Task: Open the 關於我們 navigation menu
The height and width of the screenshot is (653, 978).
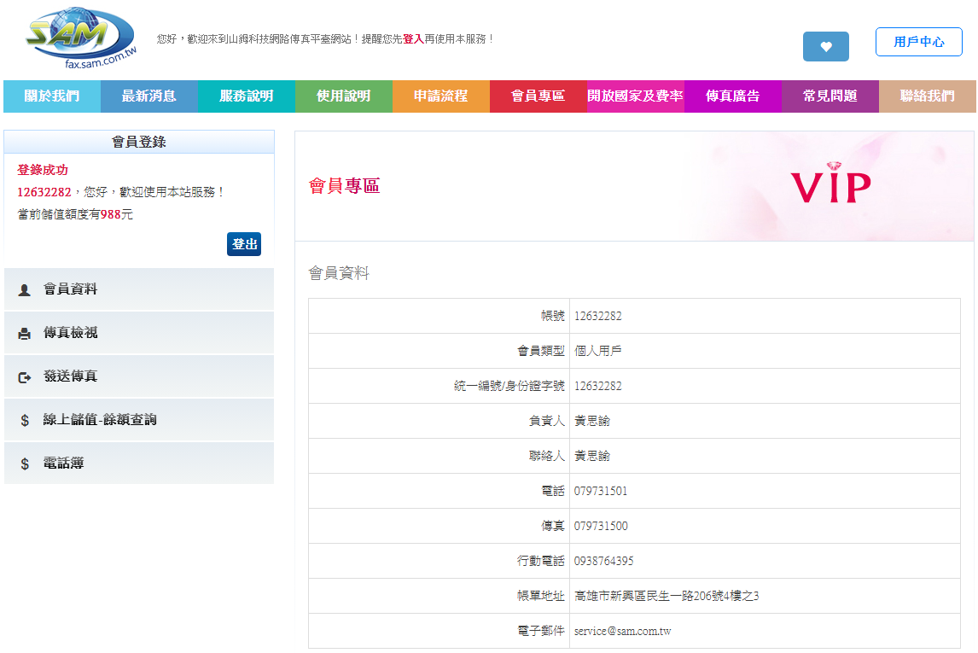Action: [51, 96]
